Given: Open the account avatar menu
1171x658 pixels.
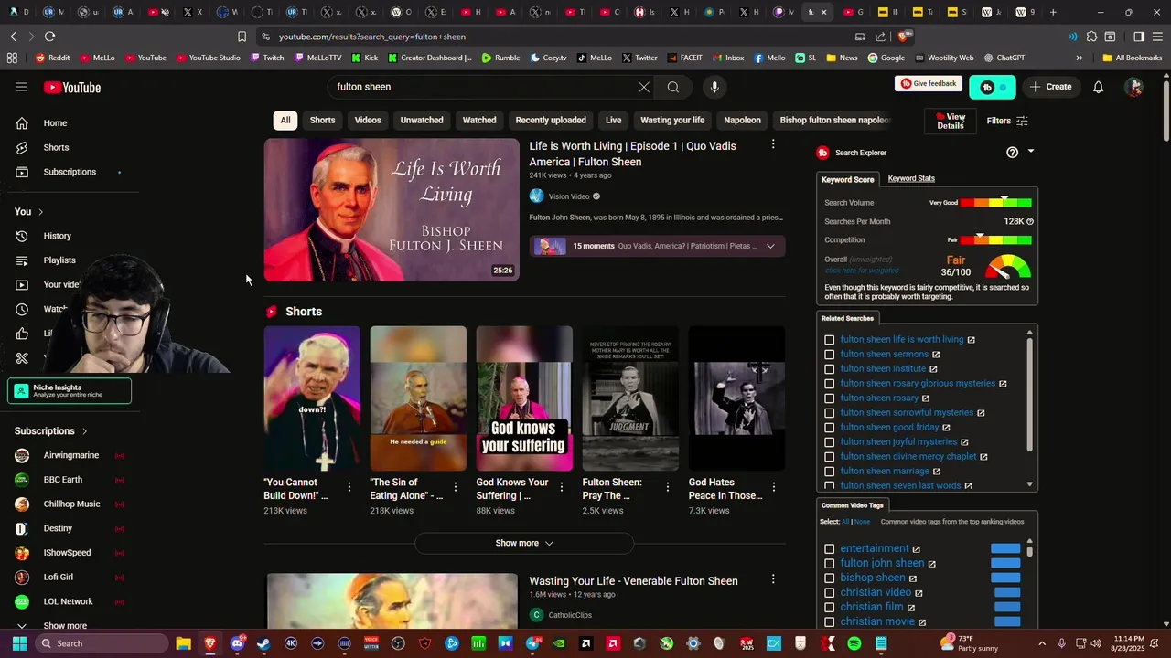Looking at the screenshot, I should 1134,87.
